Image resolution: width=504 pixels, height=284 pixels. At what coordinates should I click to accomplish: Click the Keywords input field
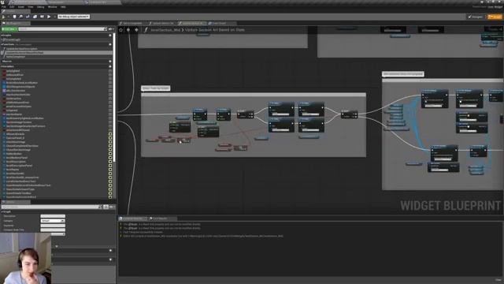pos(53,226)
